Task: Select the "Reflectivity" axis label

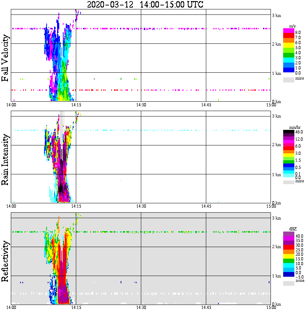Action: click(5, 261)
